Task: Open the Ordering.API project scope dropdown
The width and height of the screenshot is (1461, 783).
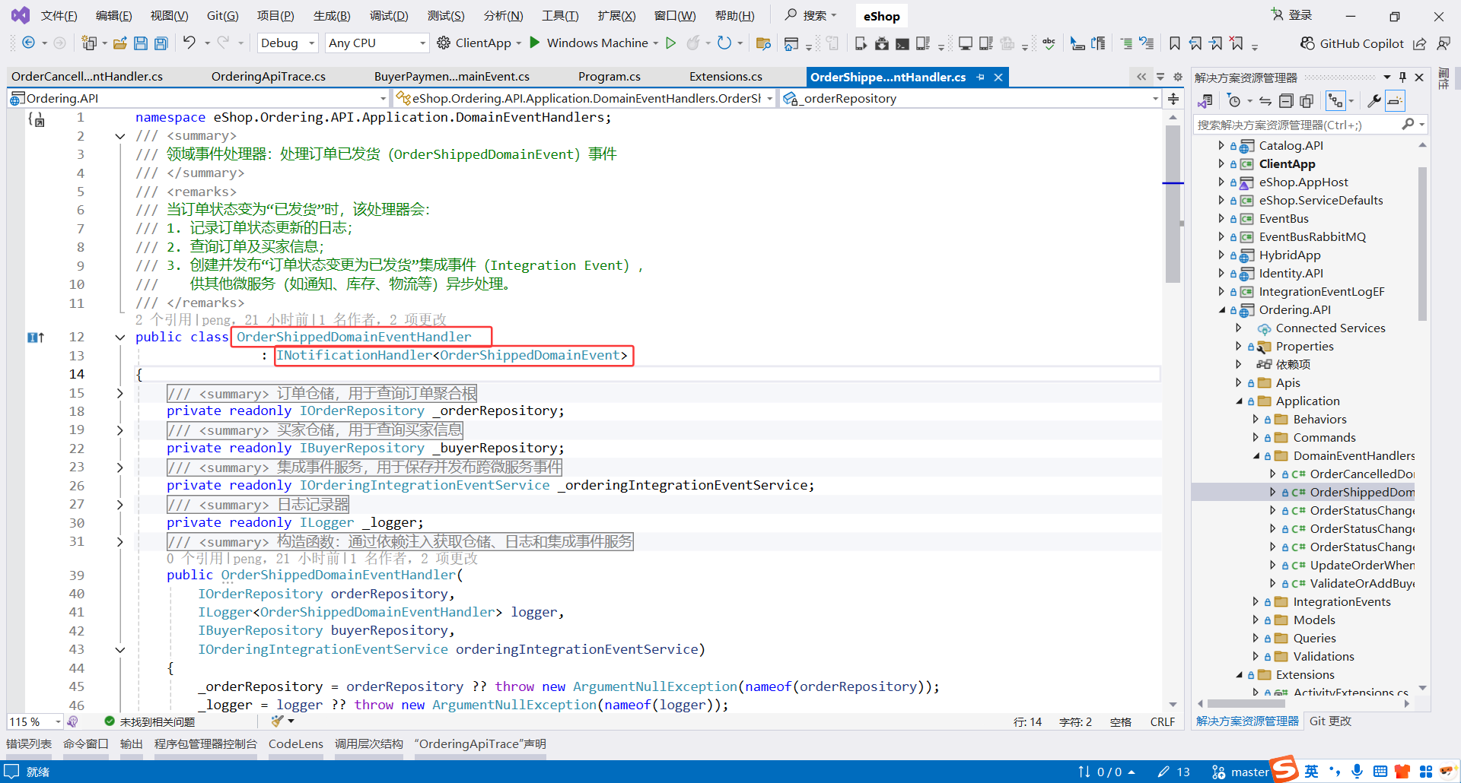Action: (199, 98)
